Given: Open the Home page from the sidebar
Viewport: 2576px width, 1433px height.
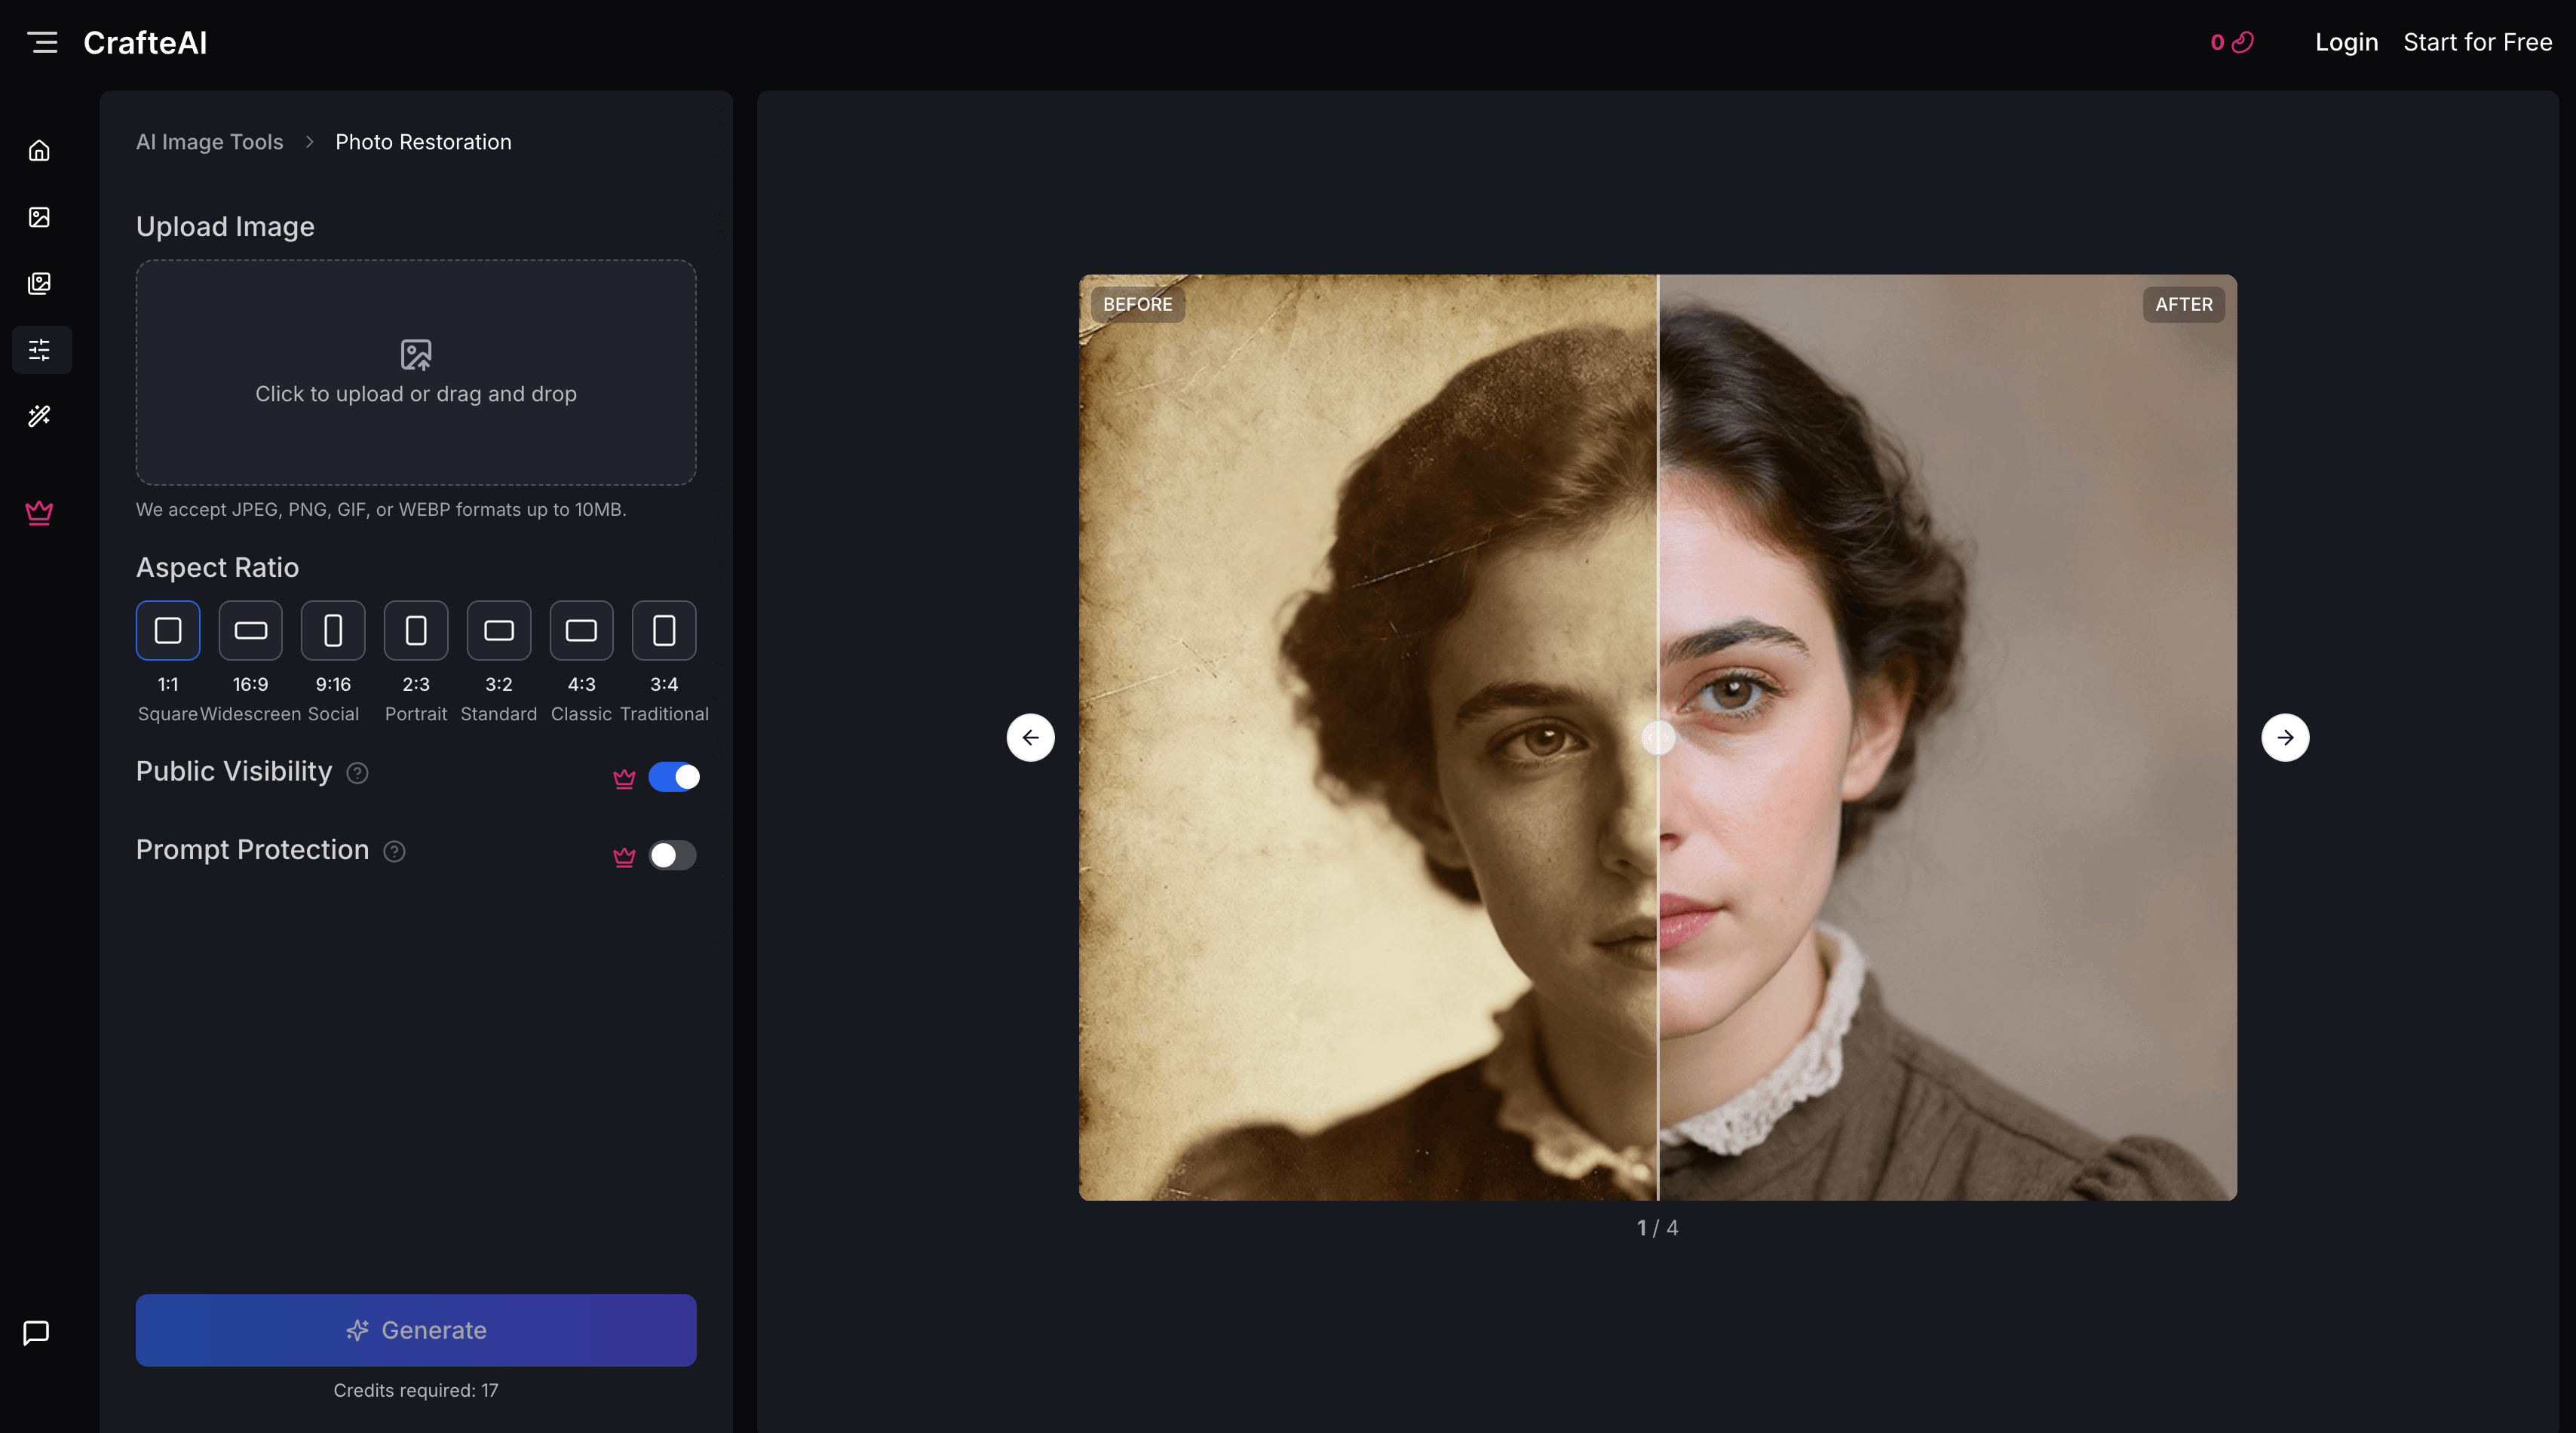Looking at the screenshot, I should click(39, 149).
